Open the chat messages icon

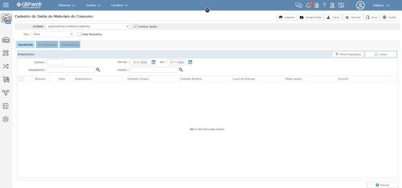(299, 6)
